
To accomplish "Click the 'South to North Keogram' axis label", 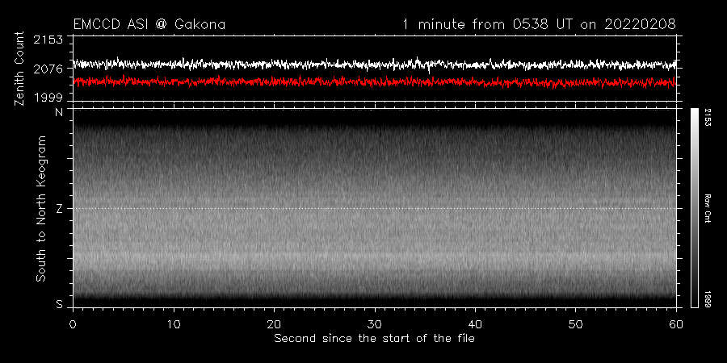I will click(41, 208).
